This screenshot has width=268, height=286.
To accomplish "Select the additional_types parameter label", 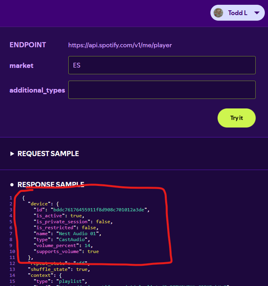I will (37, 90).
